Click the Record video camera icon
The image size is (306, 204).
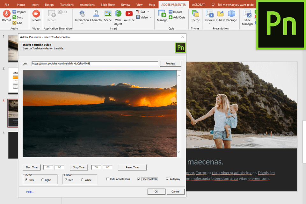[36, 14]
